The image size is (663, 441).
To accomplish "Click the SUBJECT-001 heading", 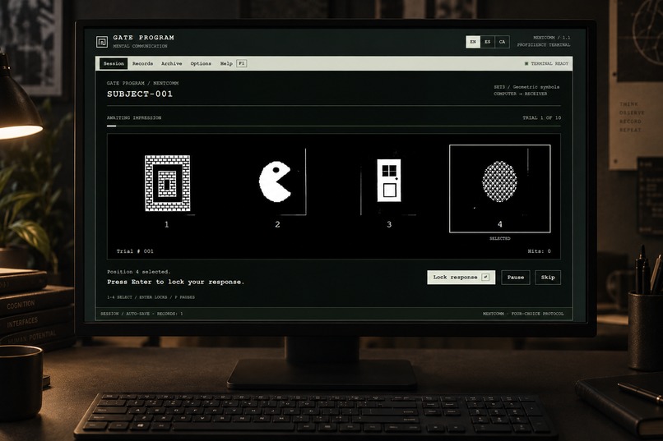I will click(140, 94).
